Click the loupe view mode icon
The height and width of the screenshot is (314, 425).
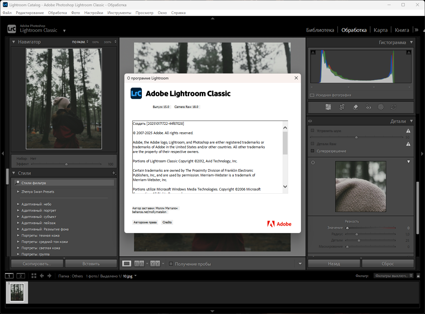pyautogui.click(x=127, y=264)
